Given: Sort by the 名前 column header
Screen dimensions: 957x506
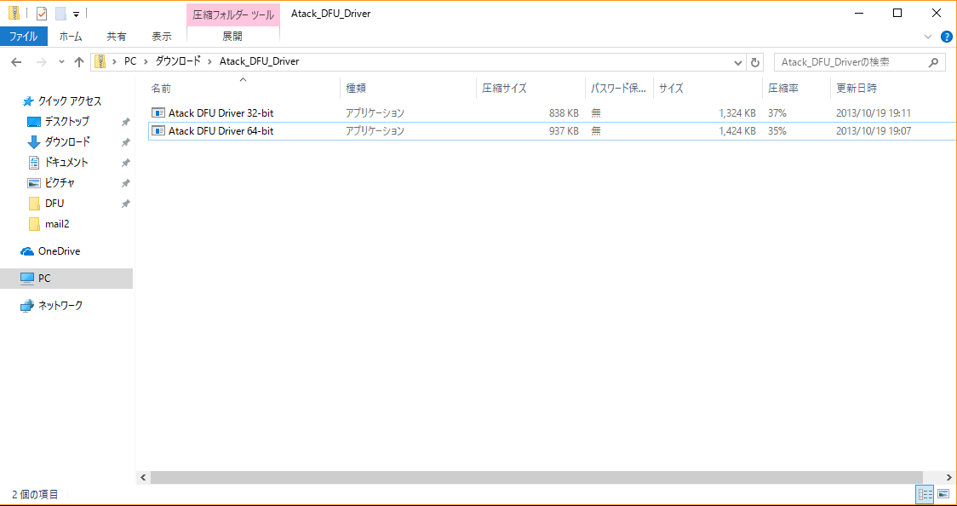Looking at the screenshot, I should point(244,89).
